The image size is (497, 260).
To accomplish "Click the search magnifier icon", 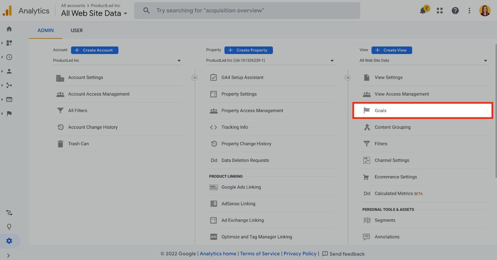I will click(146, 11).
